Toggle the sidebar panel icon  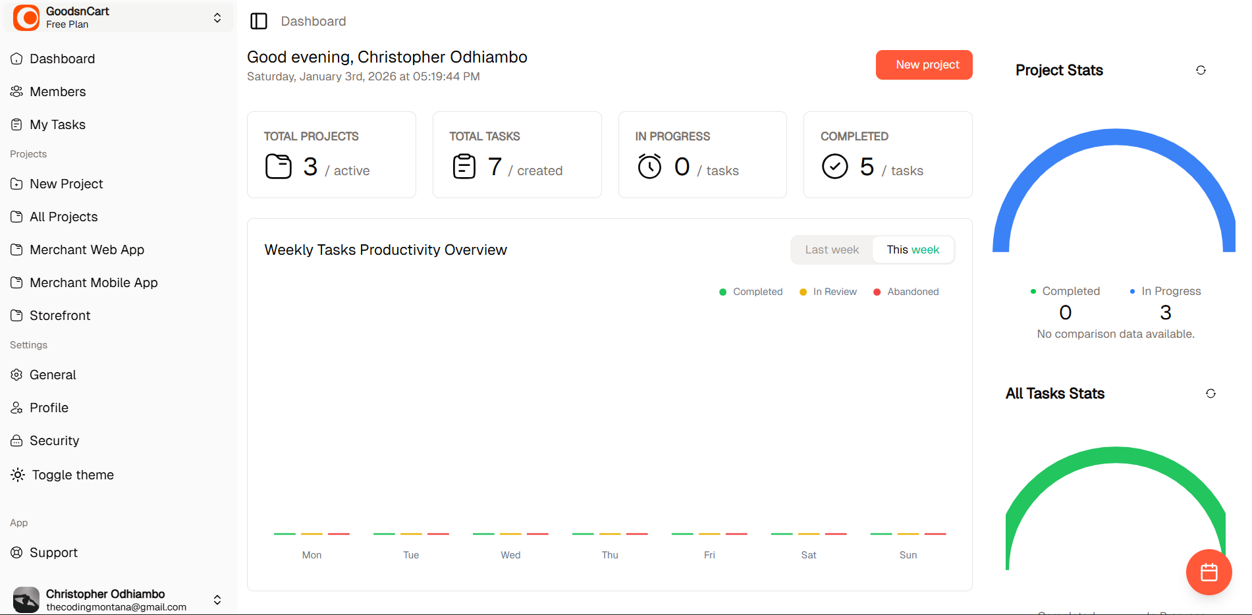point(259,21)
